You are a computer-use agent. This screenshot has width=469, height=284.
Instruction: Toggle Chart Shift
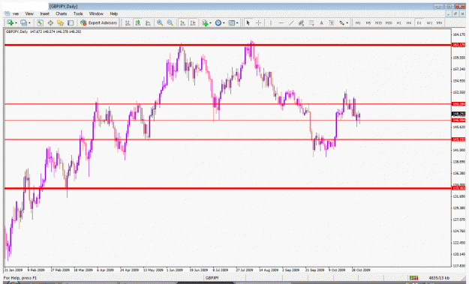pyautogui.click(x=193, y=22)
